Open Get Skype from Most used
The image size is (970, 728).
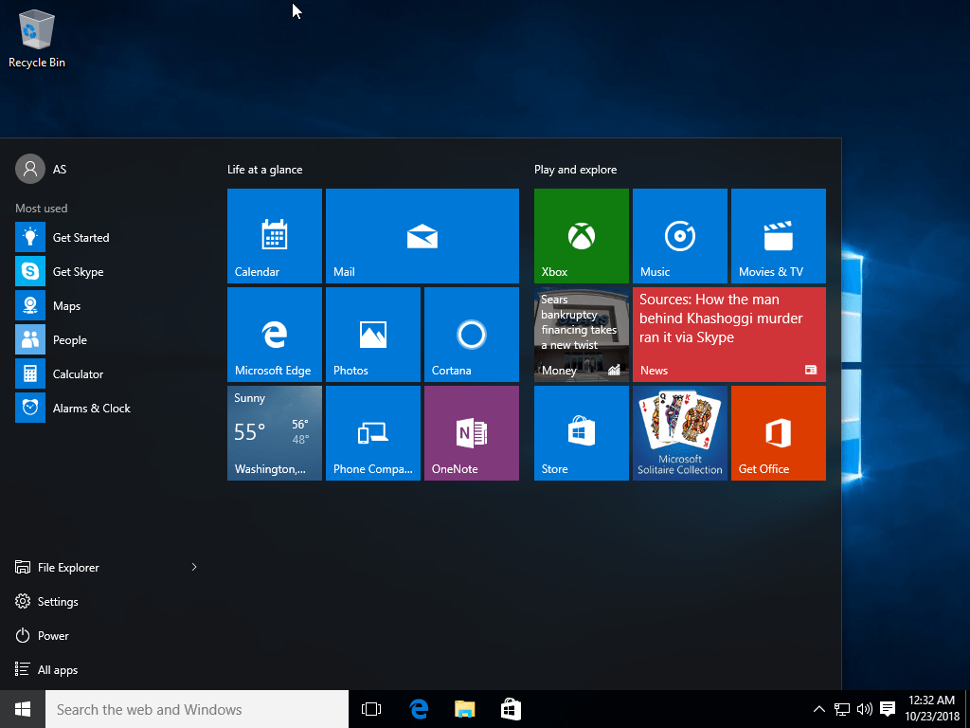105,271
